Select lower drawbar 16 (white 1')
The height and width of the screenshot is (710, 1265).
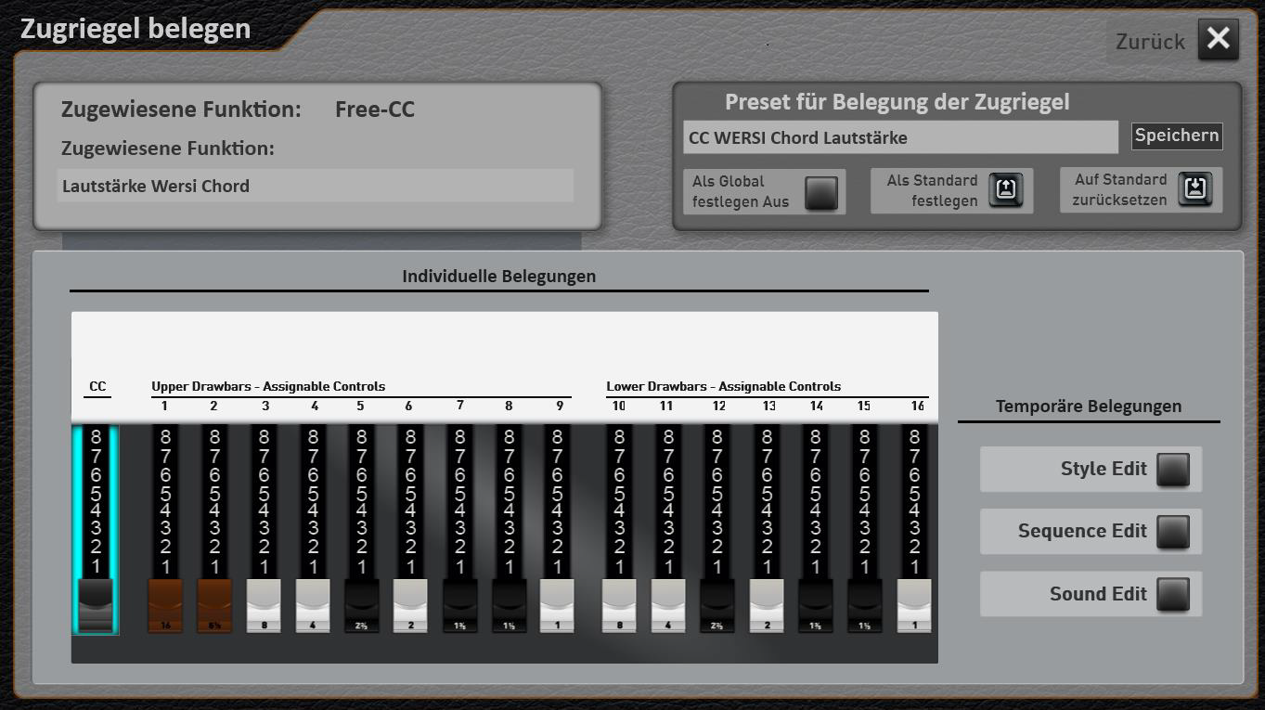[x=914, y=605]
